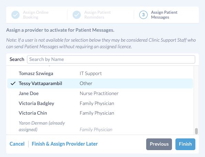Choose Victoria Chin from the list
Image resolution: width=205 pixels, height=157 pixels.
pos(100,113)
